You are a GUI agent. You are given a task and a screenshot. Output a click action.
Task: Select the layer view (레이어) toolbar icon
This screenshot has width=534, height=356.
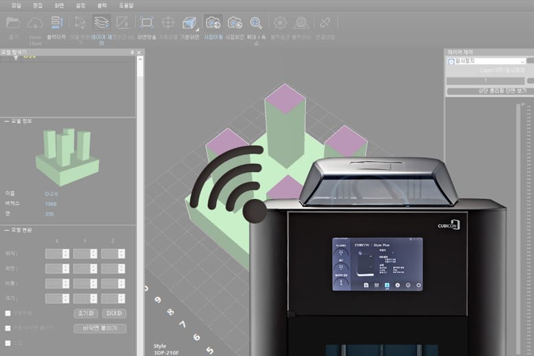coord(102,23)
